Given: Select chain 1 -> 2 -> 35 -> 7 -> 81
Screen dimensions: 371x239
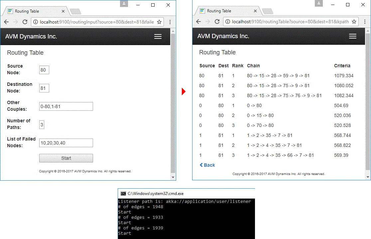Looking at the screenshot, I should coord(270,136).
